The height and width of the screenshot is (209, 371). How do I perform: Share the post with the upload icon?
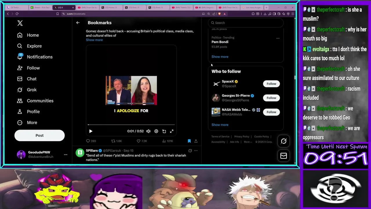tap(196, 141)
